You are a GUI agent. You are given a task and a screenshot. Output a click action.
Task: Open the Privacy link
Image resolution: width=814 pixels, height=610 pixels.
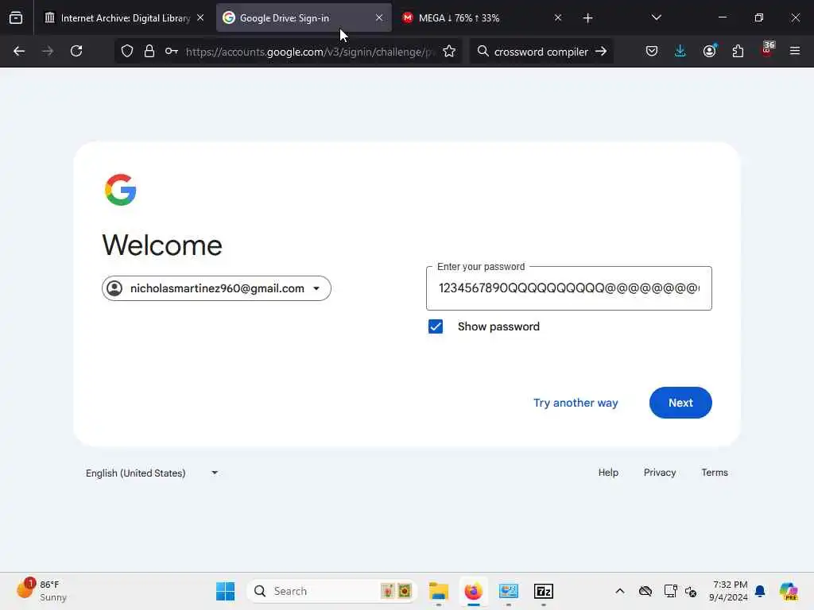coord(659,472)
